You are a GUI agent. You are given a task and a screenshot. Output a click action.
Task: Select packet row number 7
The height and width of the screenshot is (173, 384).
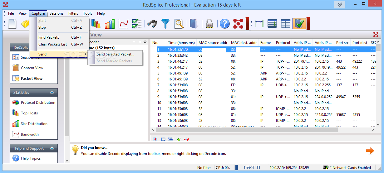pyautogui.click(x=263, y=85)
